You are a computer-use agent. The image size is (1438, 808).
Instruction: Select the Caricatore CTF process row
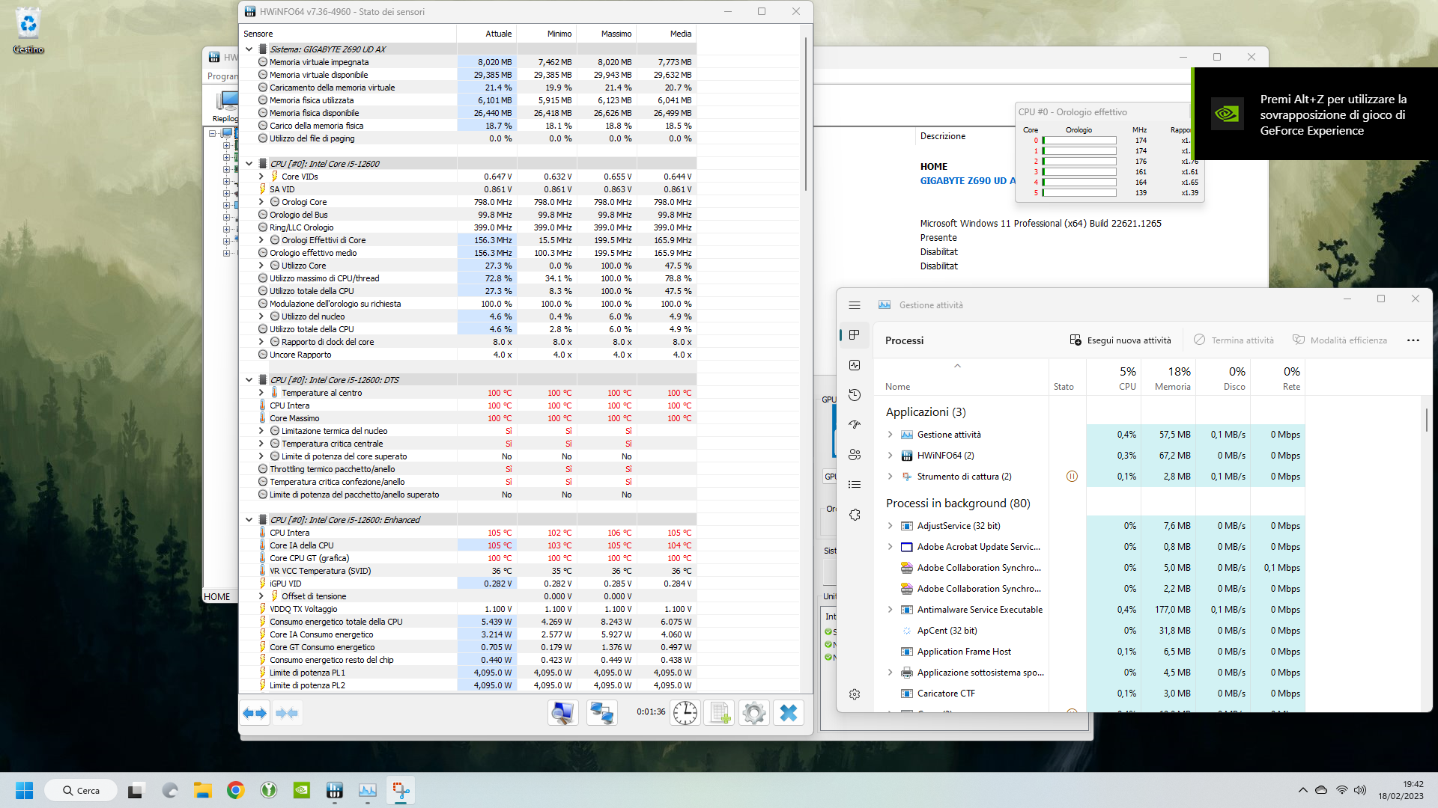point(1090,694)
